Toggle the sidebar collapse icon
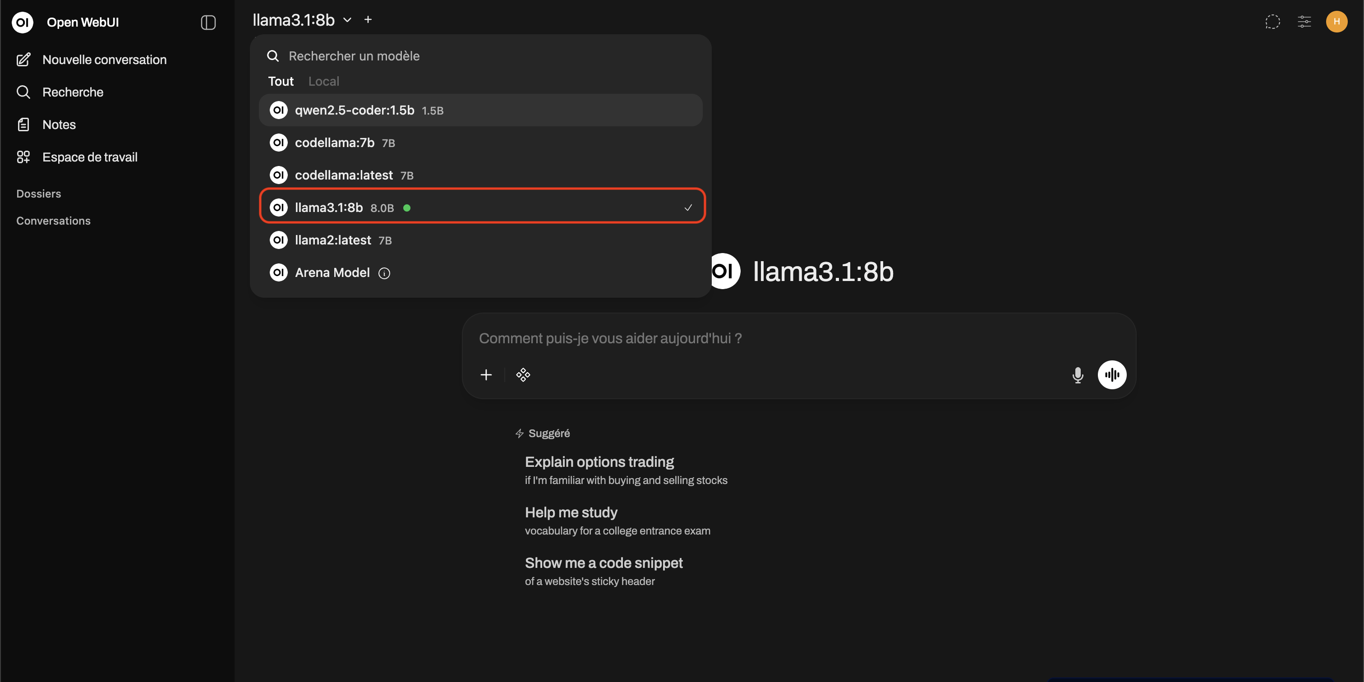 point(208,22)
